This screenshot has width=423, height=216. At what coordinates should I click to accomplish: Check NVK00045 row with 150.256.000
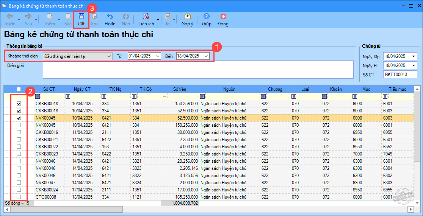point(19,125)
